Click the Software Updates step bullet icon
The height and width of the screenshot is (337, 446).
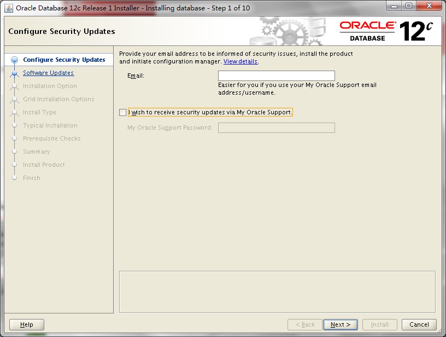(x=15, y=73)
